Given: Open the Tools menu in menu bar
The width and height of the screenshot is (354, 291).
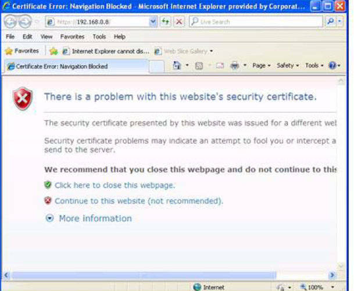Looking at the screenshot, I should pos(99,37).
